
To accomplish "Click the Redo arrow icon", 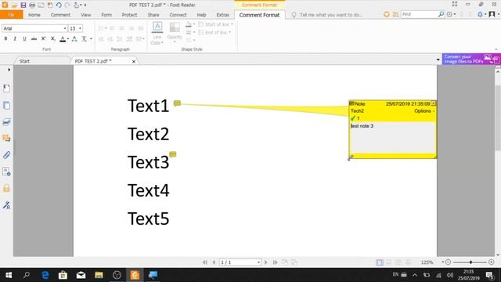I will click(x=67, y=5).
